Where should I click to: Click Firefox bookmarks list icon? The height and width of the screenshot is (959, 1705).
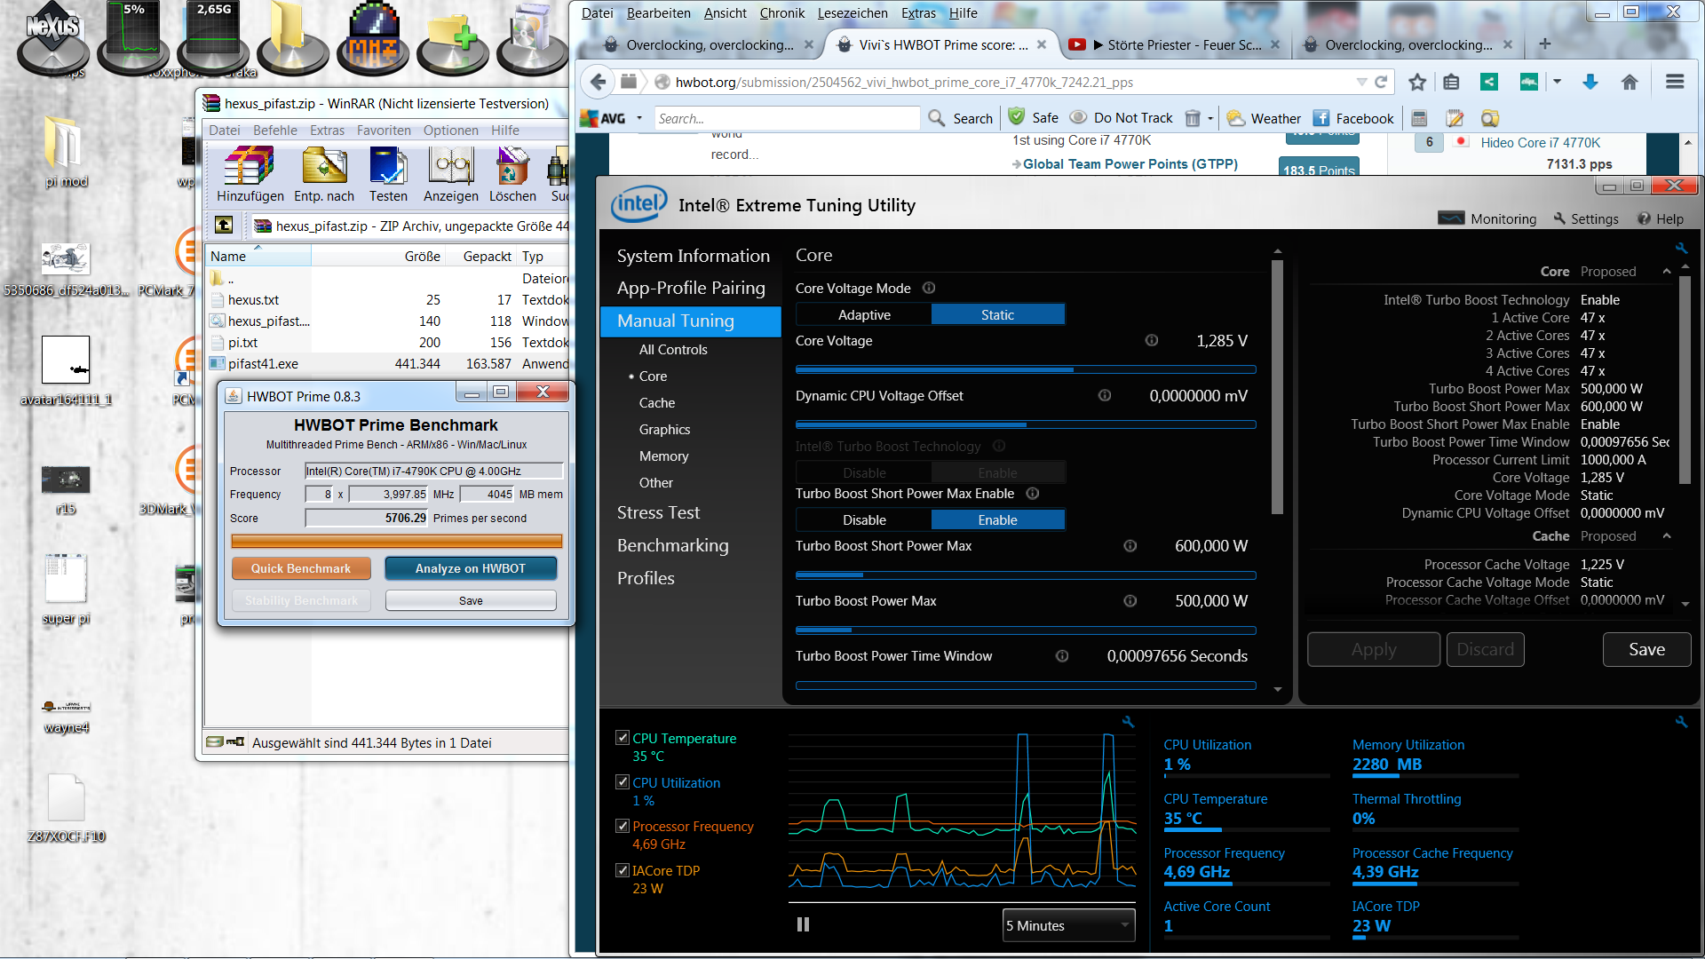[x=1451, y=83]
